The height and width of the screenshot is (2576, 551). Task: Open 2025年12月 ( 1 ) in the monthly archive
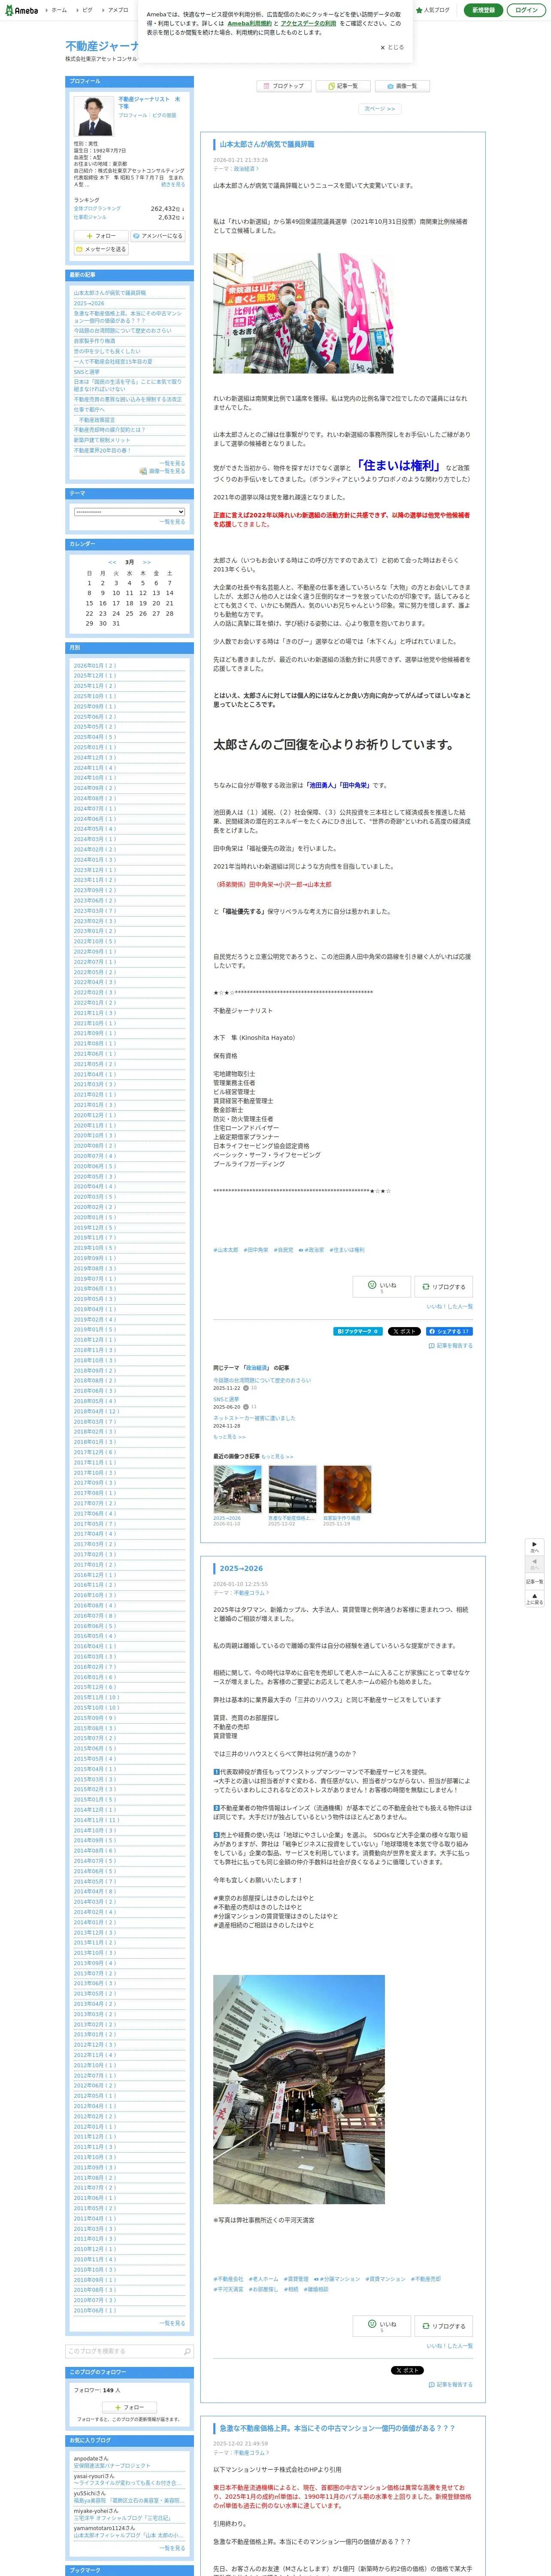pyautogui.click(x=95, y=676)
